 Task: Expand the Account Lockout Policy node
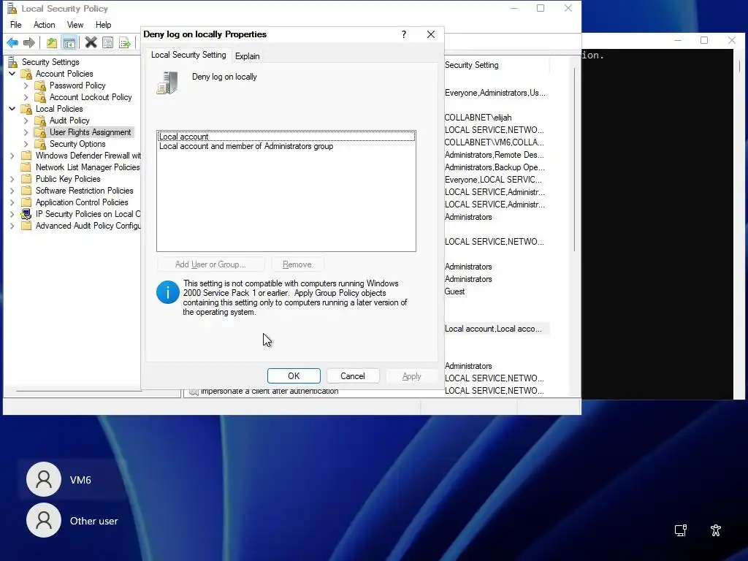pos(26,97)
